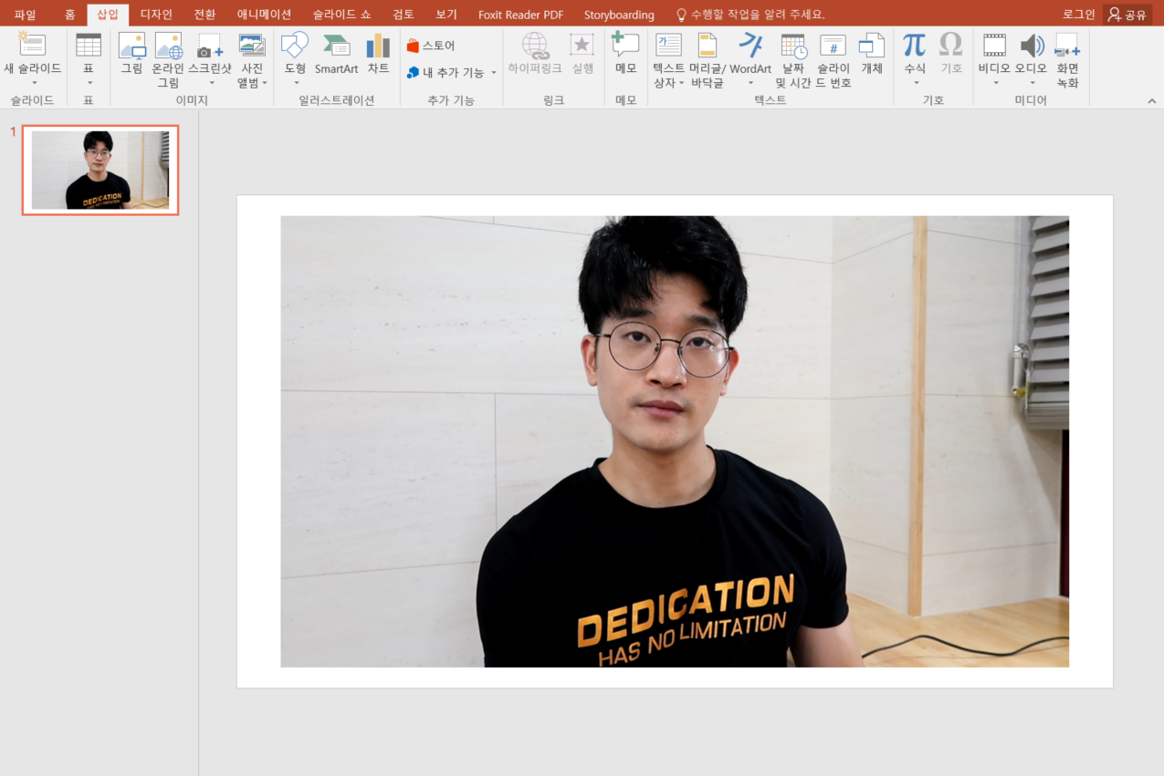
Task: Open the Foxit Reader PDF tab
Action: coord(520,15)
